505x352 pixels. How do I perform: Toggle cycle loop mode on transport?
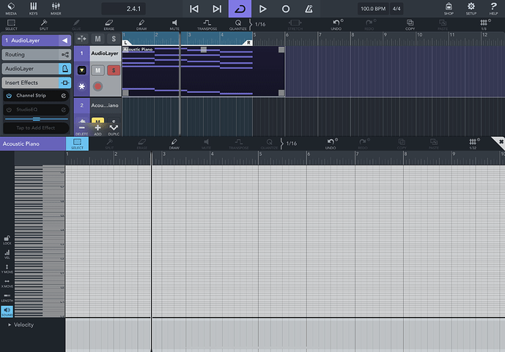[x=240, y=9]
